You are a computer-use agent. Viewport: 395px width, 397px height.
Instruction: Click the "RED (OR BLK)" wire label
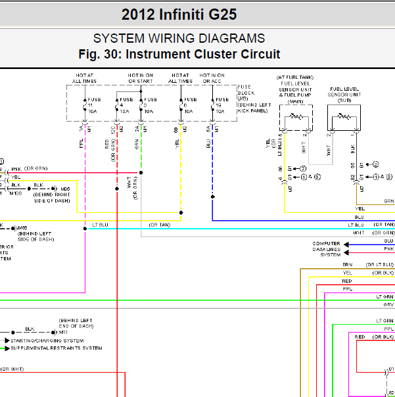[x=374, y=337]
